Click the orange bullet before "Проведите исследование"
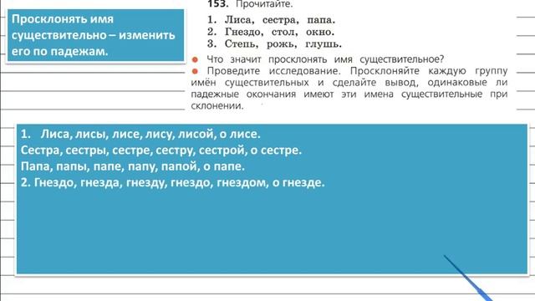The height and width of the screenshot is (301, 535). pyautogui.click(x=195, y=71)
